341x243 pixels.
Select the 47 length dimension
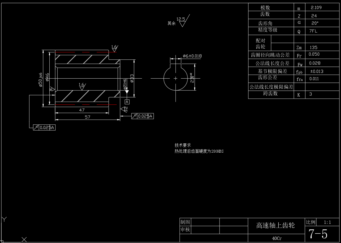[x=82, y=110]
